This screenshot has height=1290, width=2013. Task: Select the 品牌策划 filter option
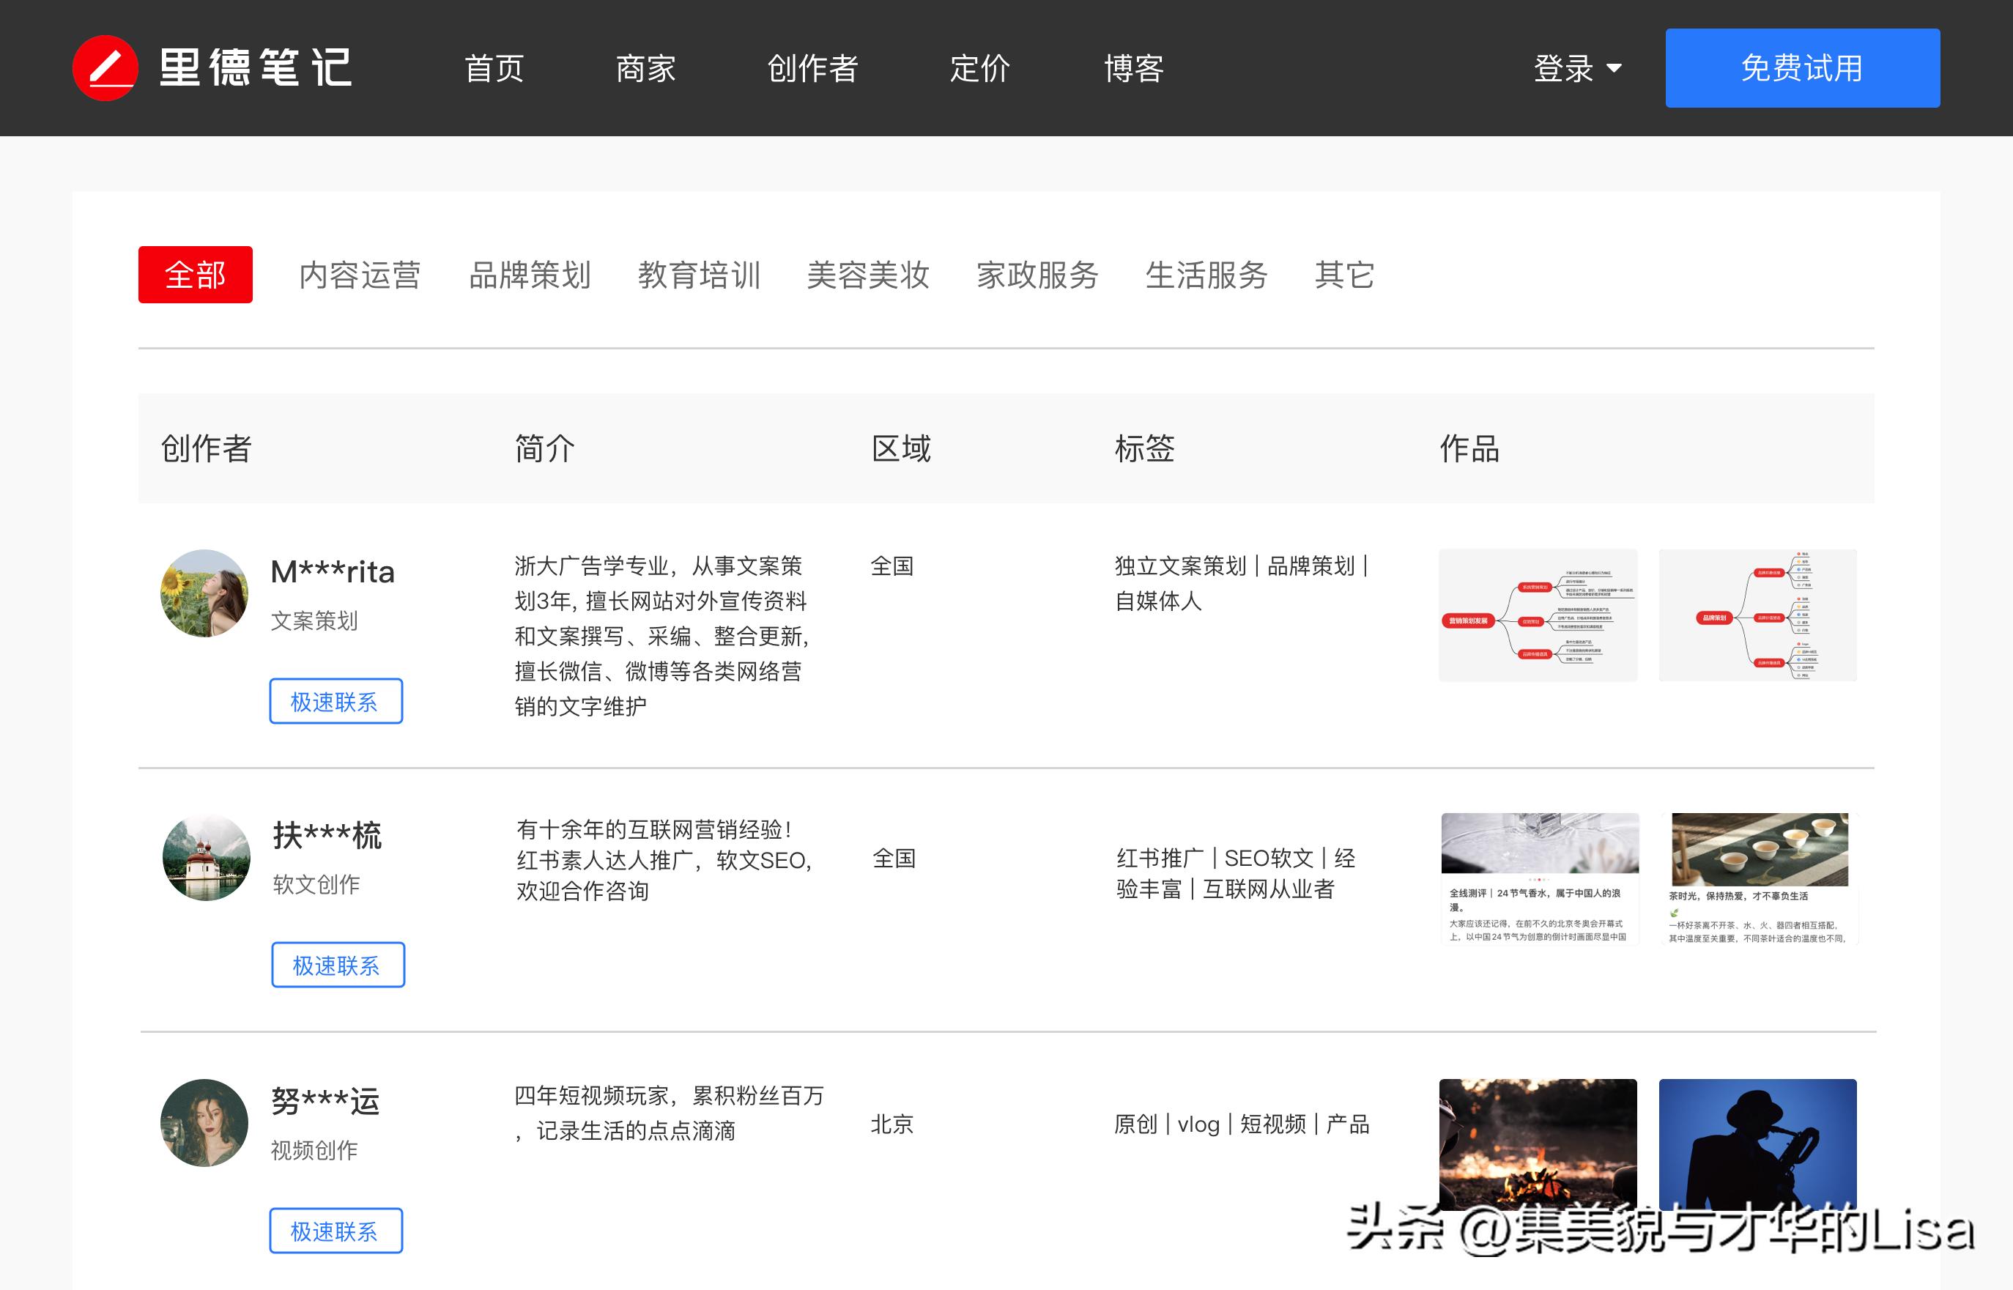530,276
